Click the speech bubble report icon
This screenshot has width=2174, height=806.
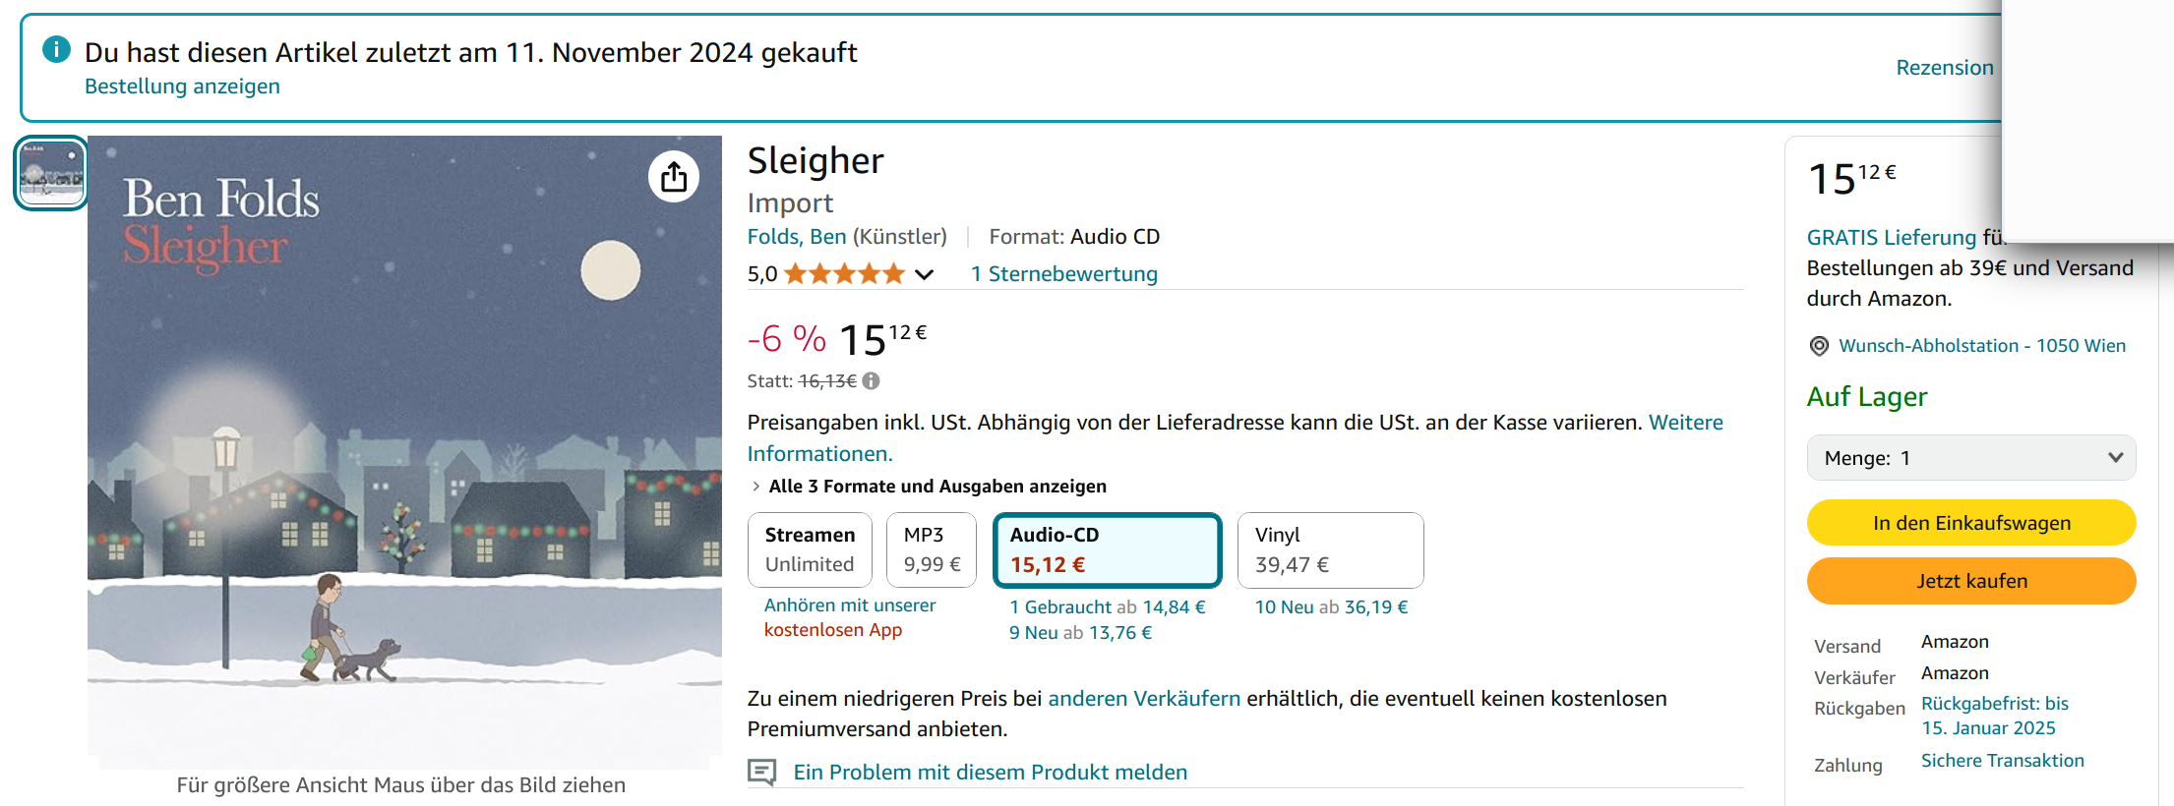(761, 773)
